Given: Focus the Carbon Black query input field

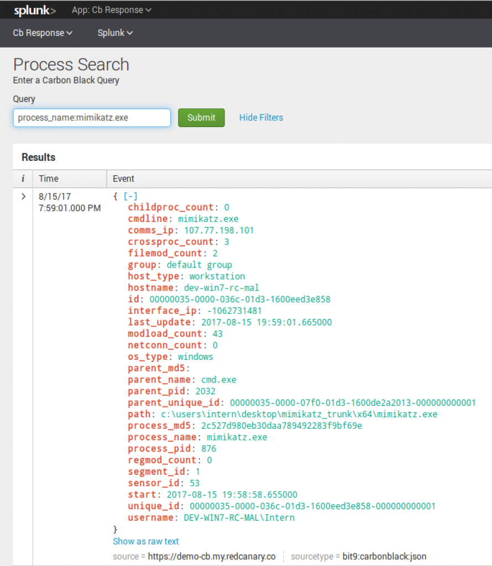Looking at the screenshot, I should (91, 118).
